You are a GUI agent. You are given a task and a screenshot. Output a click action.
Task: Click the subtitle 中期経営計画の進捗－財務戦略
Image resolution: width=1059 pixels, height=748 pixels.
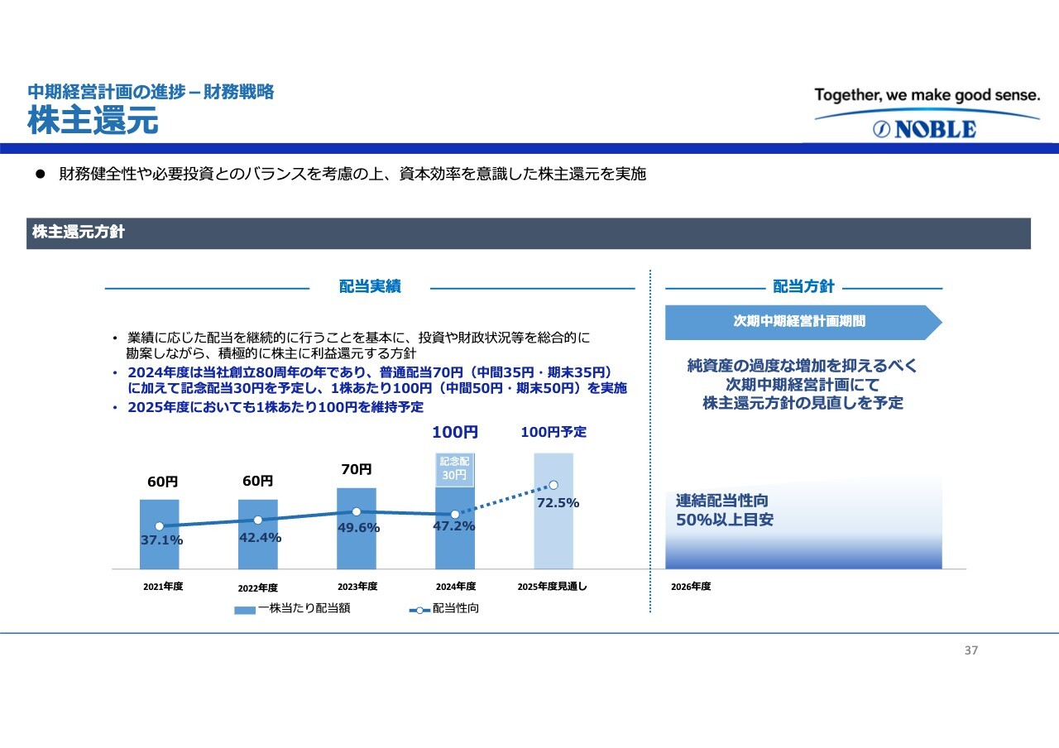pyautogui.click(x=151, y=92)
